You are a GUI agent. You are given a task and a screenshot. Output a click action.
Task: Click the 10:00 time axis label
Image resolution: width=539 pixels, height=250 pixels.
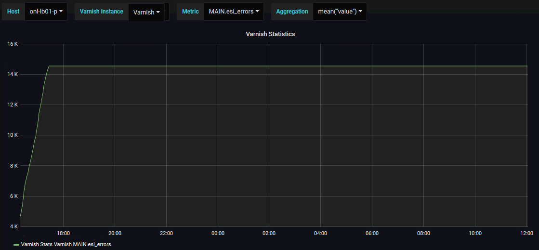click(475, 233)
